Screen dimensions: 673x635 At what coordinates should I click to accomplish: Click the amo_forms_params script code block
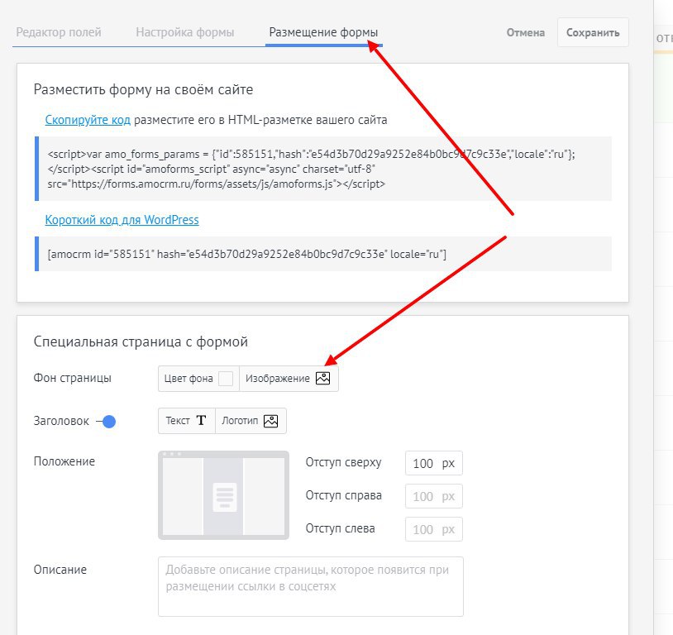click(x=323, y=169)
